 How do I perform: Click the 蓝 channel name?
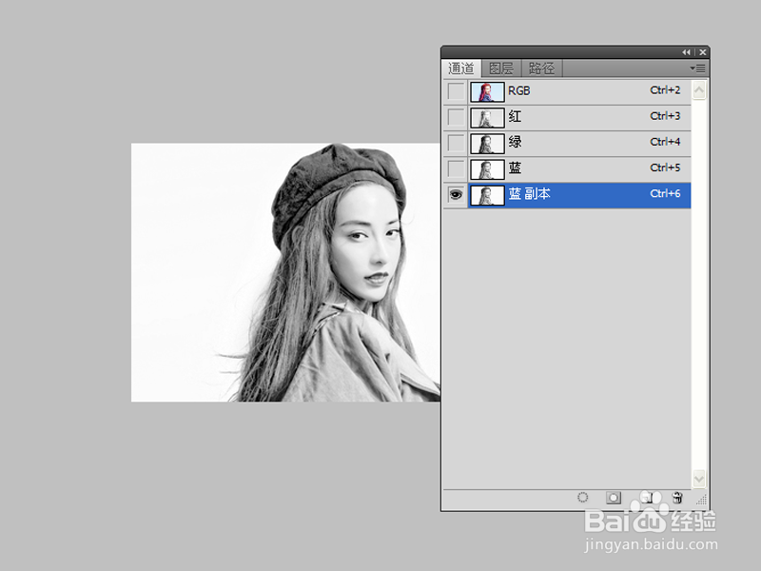pos(515,168)
